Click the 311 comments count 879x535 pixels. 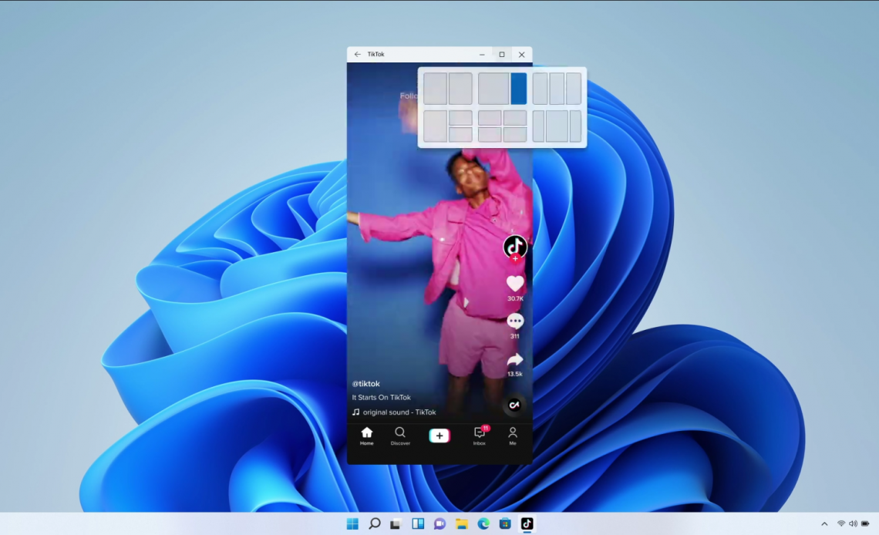click(514, 336)
